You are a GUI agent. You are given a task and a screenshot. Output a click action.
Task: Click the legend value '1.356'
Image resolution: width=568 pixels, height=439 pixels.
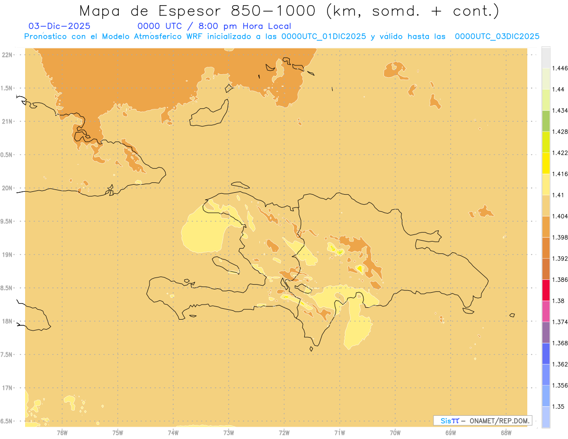click(x=560, y=385)
